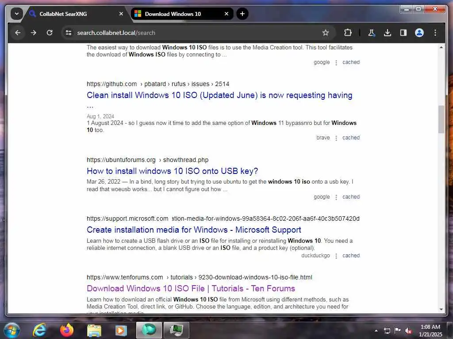
Task: Click scrollbar down arrow
Action: [x=441, y=309]
